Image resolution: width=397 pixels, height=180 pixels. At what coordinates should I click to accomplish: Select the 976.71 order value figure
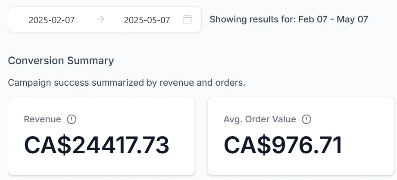point(307,146)
